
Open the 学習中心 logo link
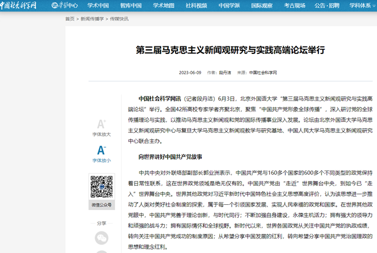[x=65, y=5]
